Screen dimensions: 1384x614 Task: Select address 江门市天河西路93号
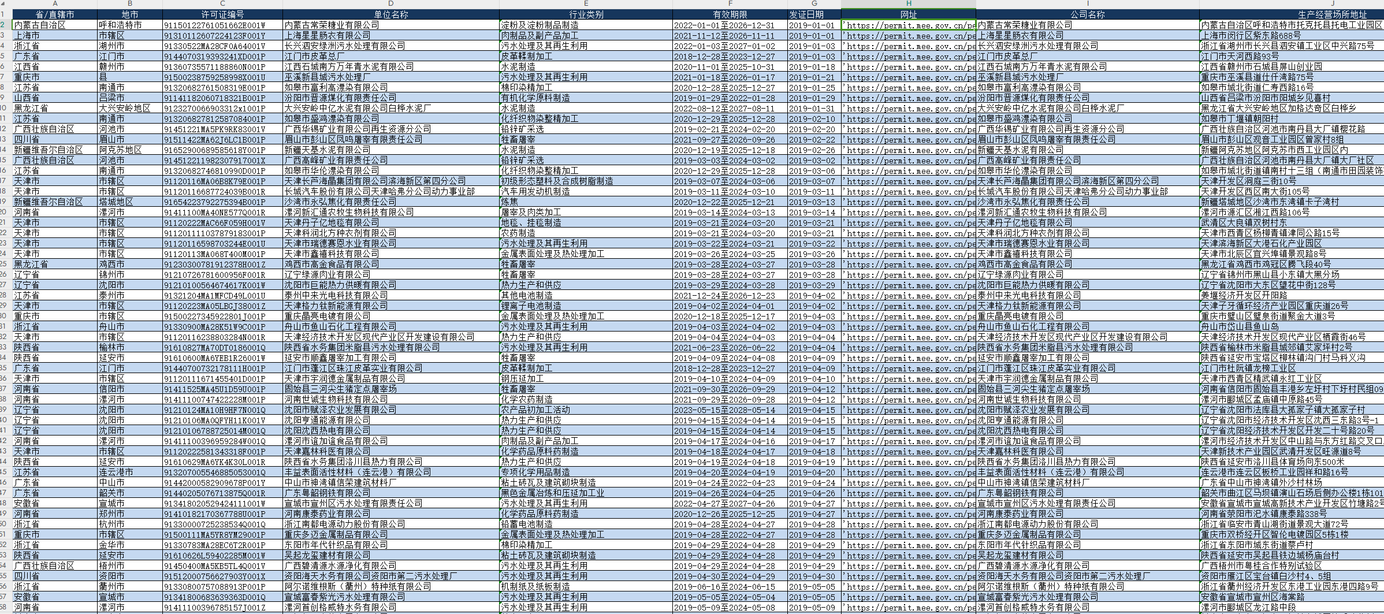(1292, 56)
